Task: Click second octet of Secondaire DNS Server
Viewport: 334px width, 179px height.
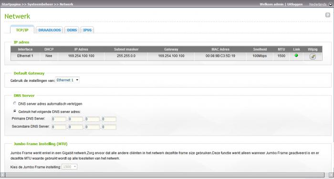Action: click(75, 127)
